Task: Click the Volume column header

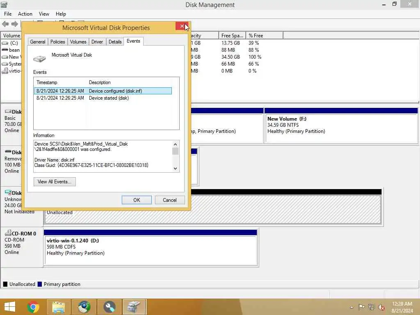Action: pyautogui.click(x=11, y=36)
